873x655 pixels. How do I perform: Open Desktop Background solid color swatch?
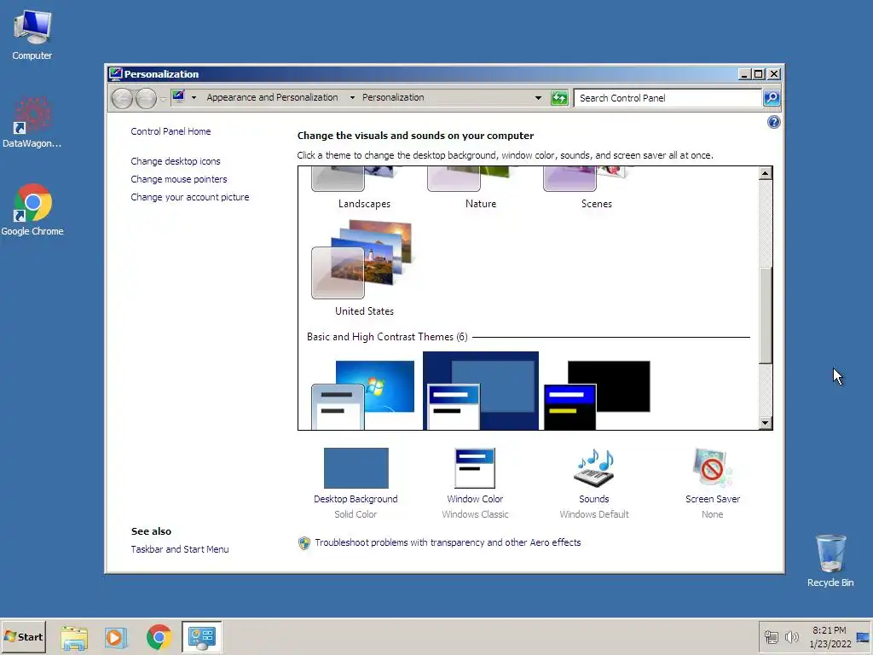[356, 468]
